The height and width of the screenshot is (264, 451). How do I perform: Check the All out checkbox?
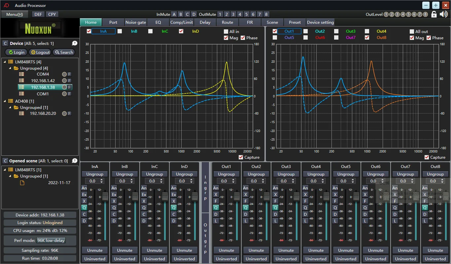tap(412, 32)
